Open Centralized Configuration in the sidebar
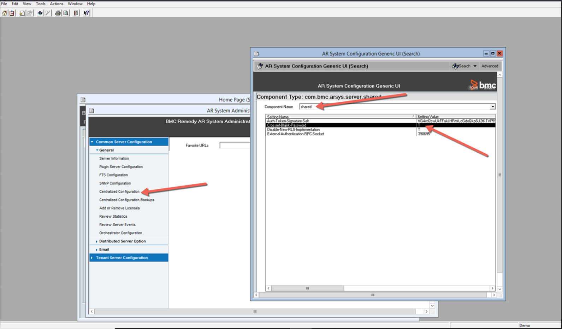This screenshot has width=562, height=329. pyautogui.click(x=119, y=192)
